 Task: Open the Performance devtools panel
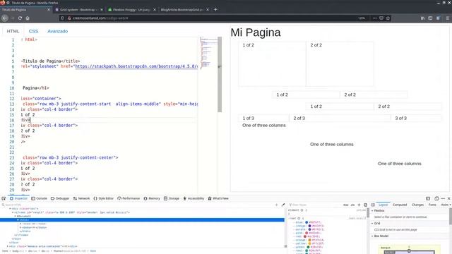point(129,198)
